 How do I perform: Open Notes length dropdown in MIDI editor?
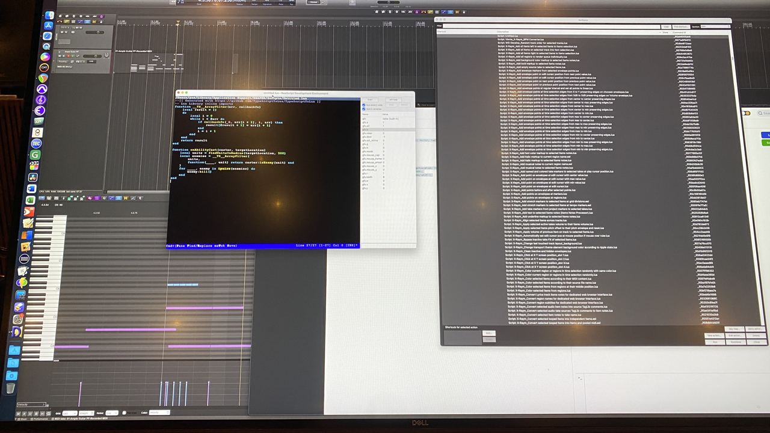click(x=112, y=413)
